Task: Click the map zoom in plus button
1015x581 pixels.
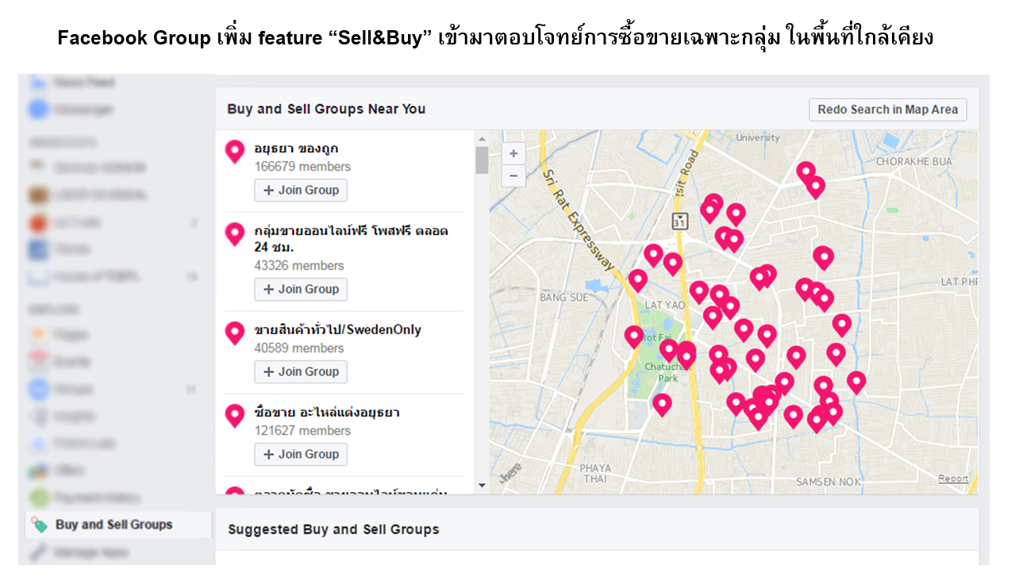Action: tap(513, 154)
